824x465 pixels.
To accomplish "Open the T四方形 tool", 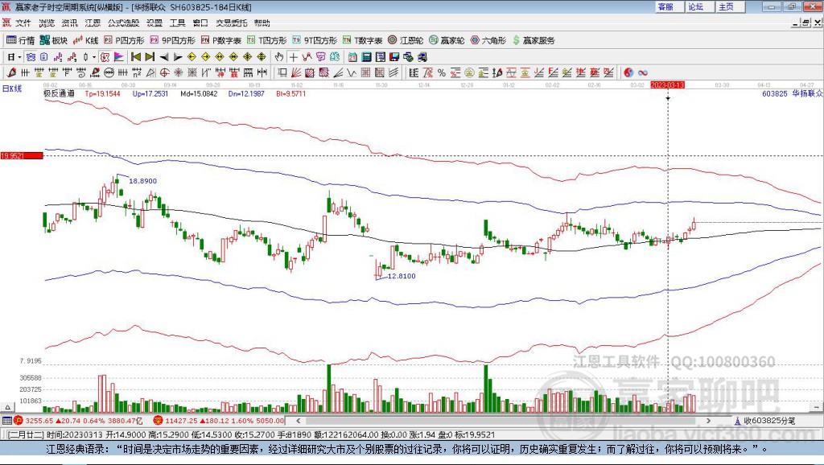I will [266, 40].
